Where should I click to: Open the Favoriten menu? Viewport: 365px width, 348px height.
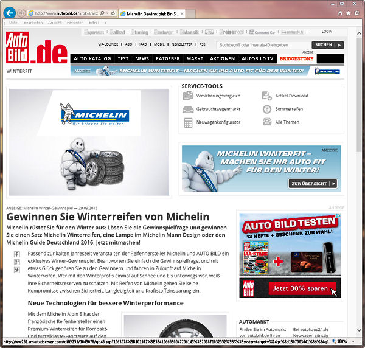[x=75, y=23]
